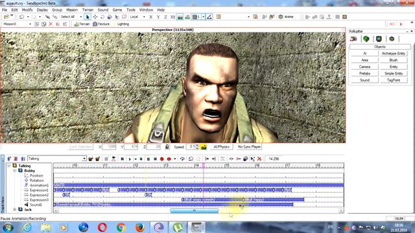Click the terrain follow icon beside Speed
The height and width of the screenshot is (233, 415).
click(x=204, y=147)
